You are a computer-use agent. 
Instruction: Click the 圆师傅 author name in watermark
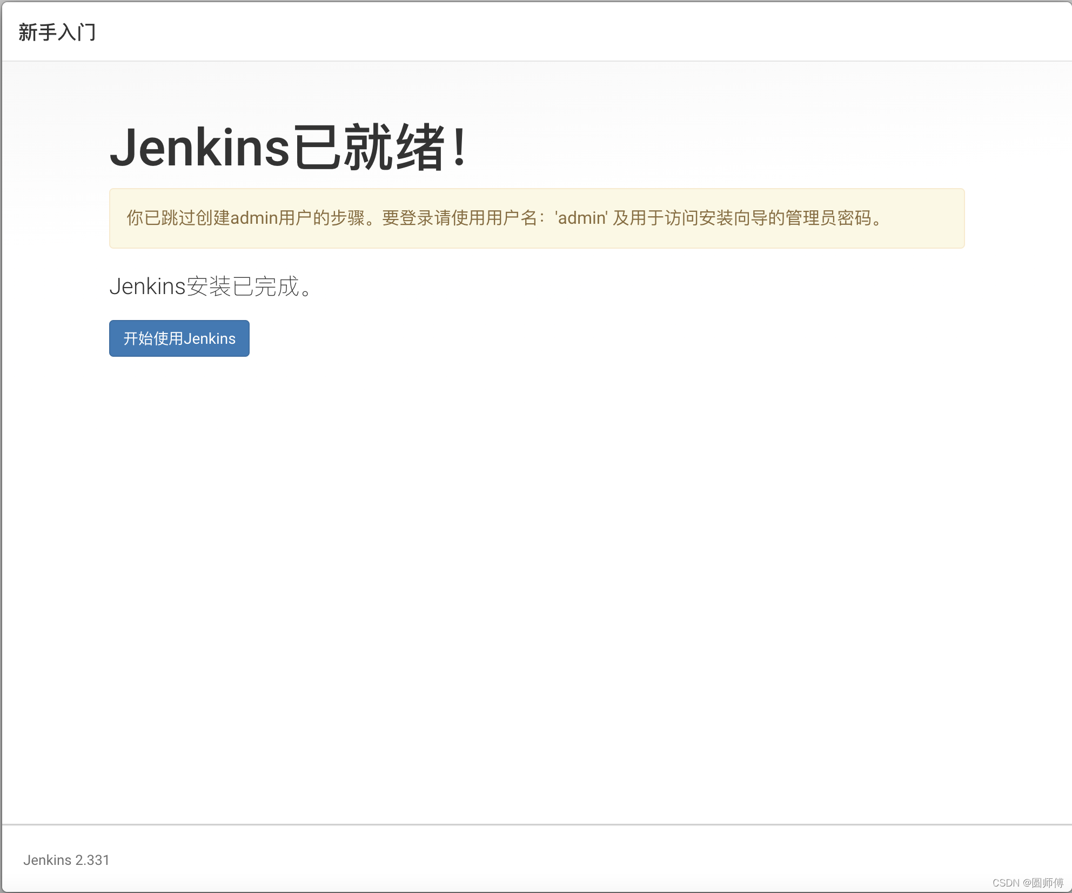point(1047,883)
